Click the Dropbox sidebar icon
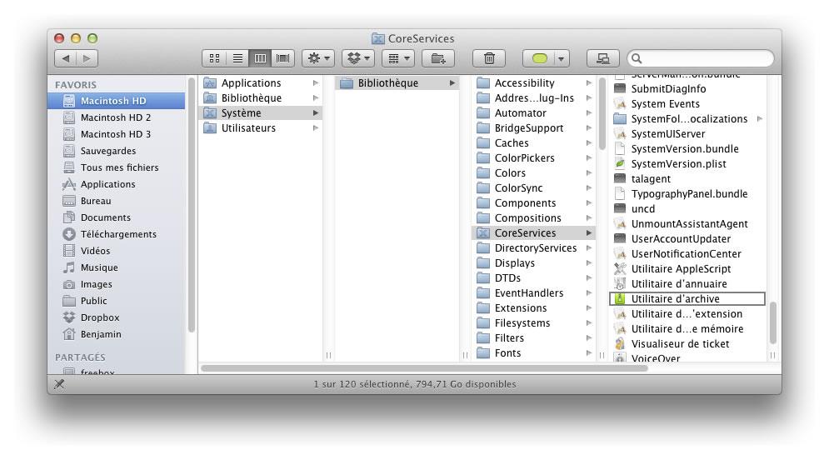The image size is (829, 460). pos(68,317)
